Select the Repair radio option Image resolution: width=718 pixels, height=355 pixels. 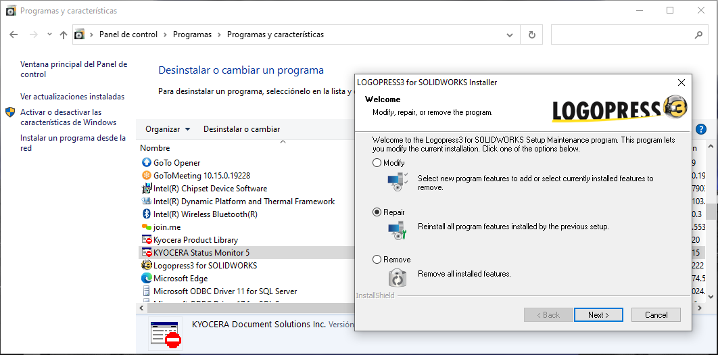pyautogui.click(x=377, y=212)
